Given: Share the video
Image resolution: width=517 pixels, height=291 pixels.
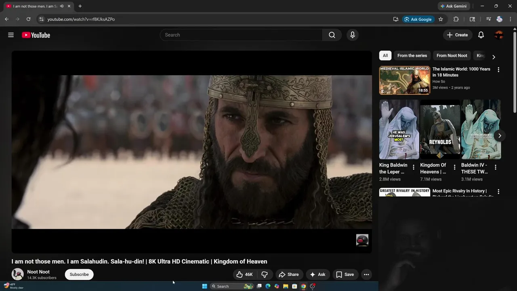Looking at the screenshot, I should pyautogui.click(x=289, y=274).
